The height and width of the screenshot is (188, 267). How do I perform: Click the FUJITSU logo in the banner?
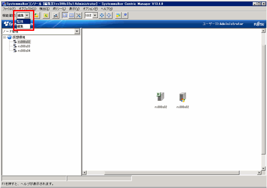[259, 24]
